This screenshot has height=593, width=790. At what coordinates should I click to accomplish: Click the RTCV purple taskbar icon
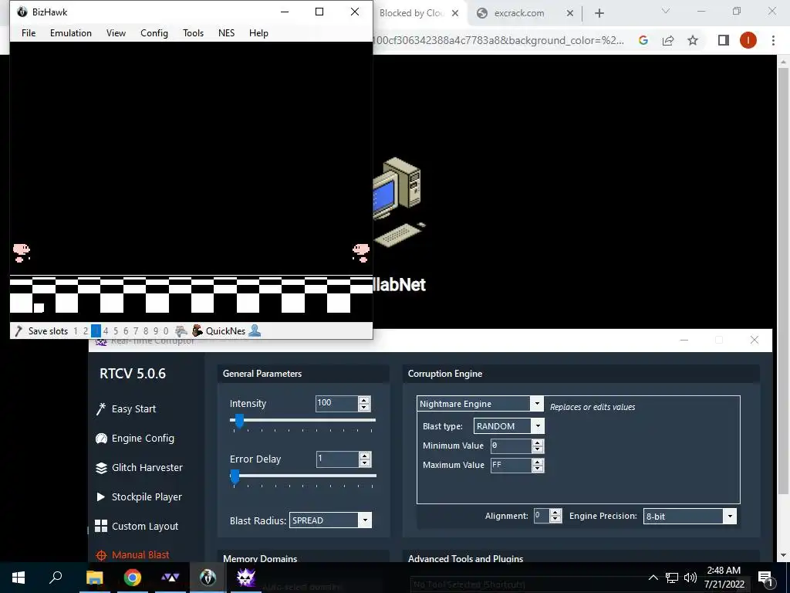(x=246, y=578)
